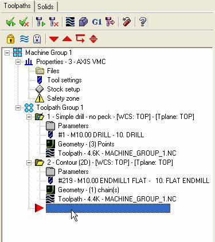Click Toolpath - 4.6K MACHINE_GROUP_1.NC entry
Viewport: 215px width, 242px height.
coord(117,153)
